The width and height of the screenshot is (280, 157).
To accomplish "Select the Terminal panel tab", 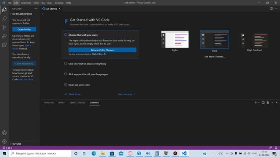I will (x=94, y=103).
